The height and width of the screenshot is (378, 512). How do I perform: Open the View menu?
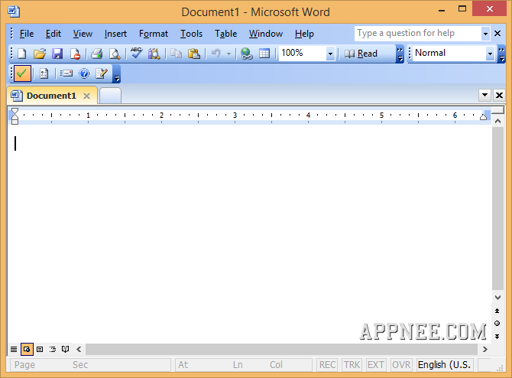pyautogui.click(x=83, y=34)
